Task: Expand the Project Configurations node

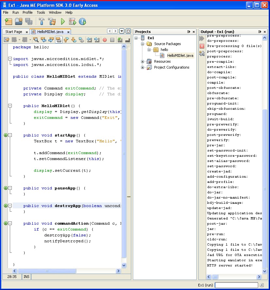Action: (143, 67)
